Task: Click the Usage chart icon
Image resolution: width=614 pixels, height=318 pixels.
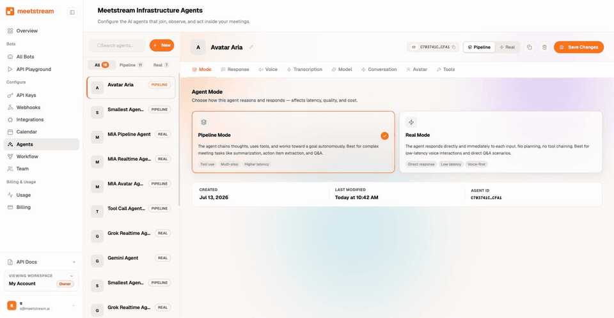Action: (x=10, y=195)
